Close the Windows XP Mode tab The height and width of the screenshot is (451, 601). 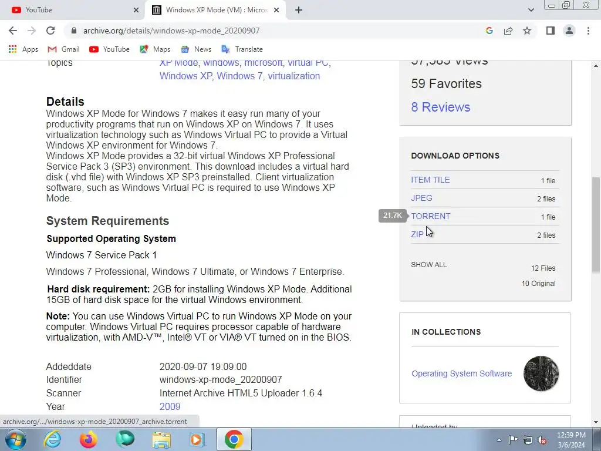[x=276, y=10]
